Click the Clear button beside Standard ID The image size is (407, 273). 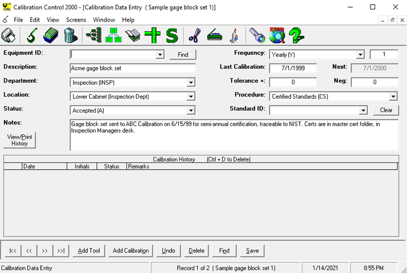[x=386, y=110]
